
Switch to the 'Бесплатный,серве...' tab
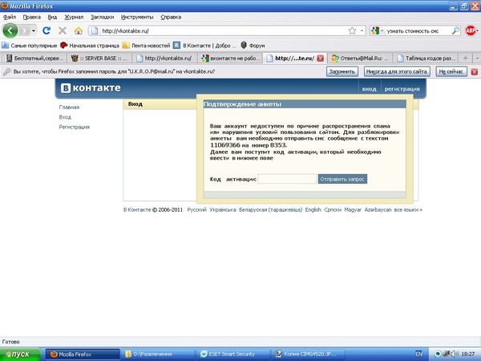click(x=34, y=58)
